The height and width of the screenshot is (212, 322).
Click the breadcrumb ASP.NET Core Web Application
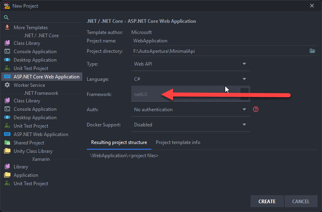(162, 21)
